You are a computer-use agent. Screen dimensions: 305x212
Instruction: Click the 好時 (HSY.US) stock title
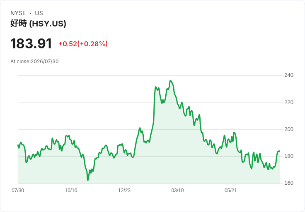[x=38, y=24]
